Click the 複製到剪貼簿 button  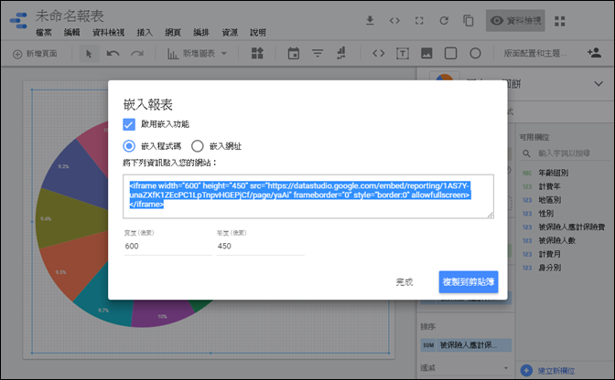click(x=469, y=281)
